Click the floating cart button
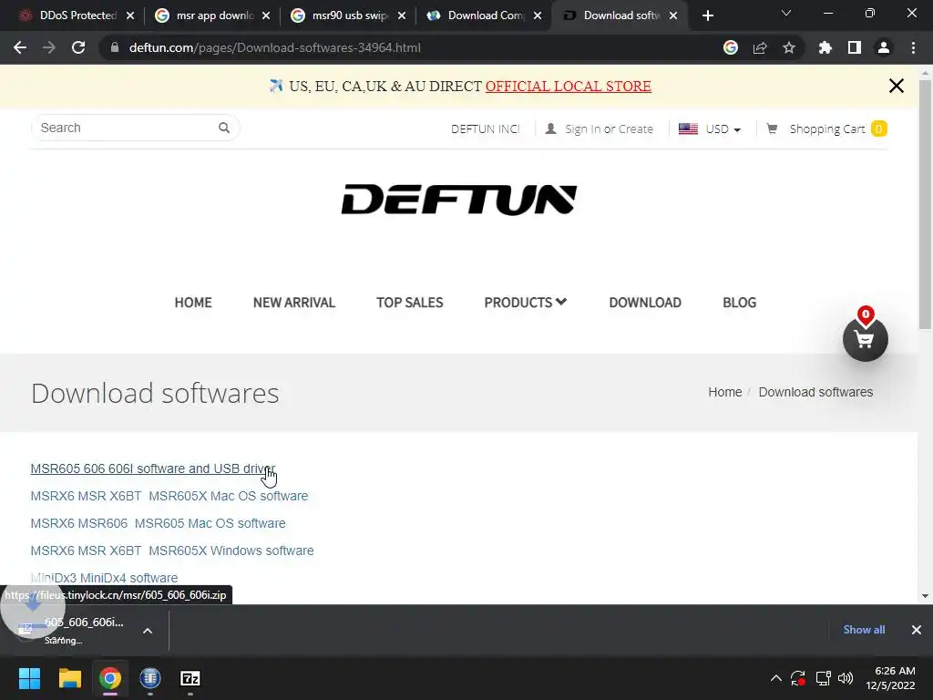The image size is (933, 700). [x=866, y=339]
